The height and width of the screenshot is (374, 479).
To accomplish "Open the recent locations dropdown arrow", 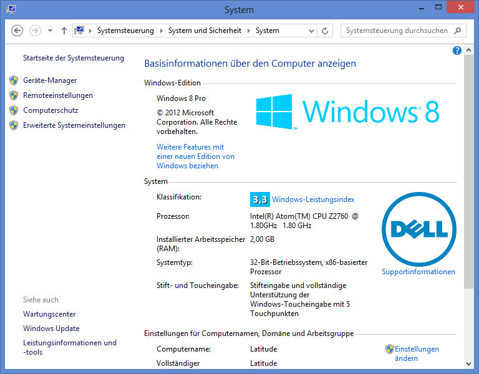I will click(x=50, y=31).
